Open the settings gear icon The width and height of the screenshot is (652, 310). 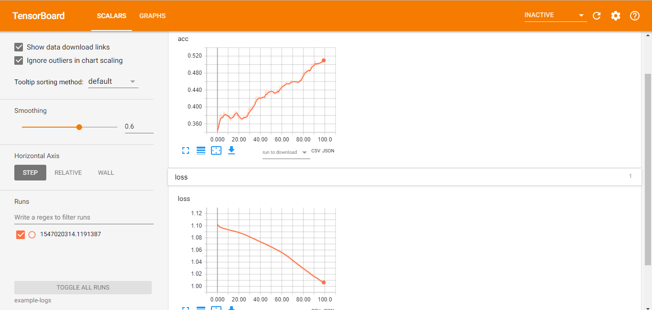pos(616,16)
